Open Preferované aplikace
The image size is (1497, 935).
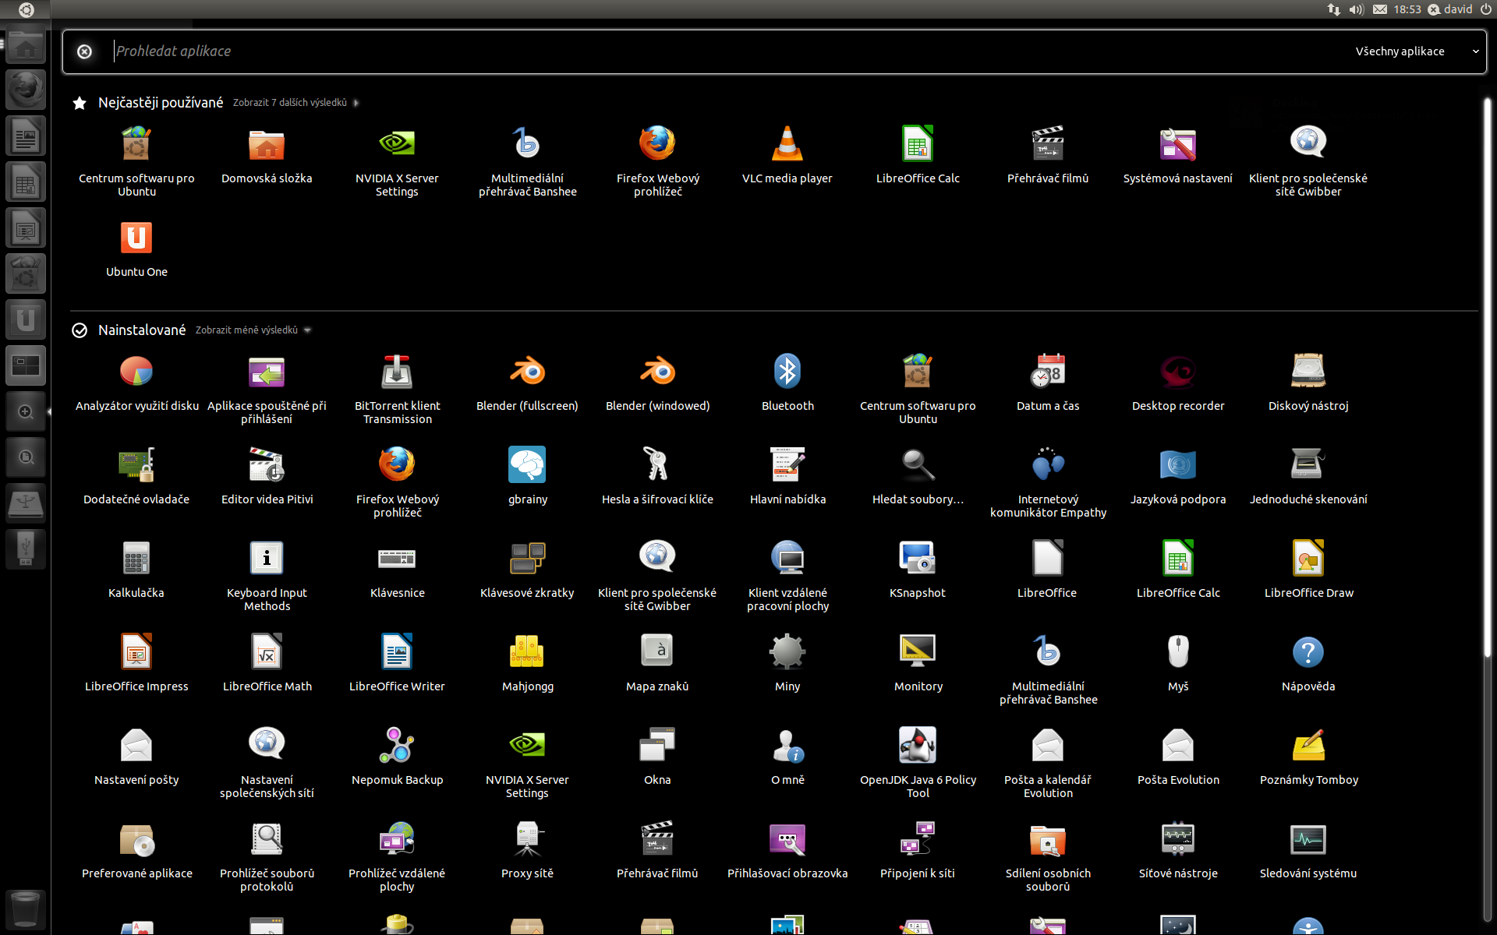click(136, 849)
